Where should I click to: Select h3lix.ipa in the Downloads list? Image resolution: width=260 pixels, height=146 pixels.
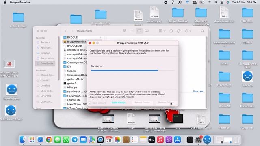coord(72,88)
